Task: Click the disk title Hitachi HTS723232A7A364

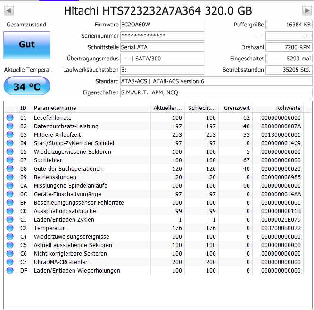Action: click(x=158, y=11)
